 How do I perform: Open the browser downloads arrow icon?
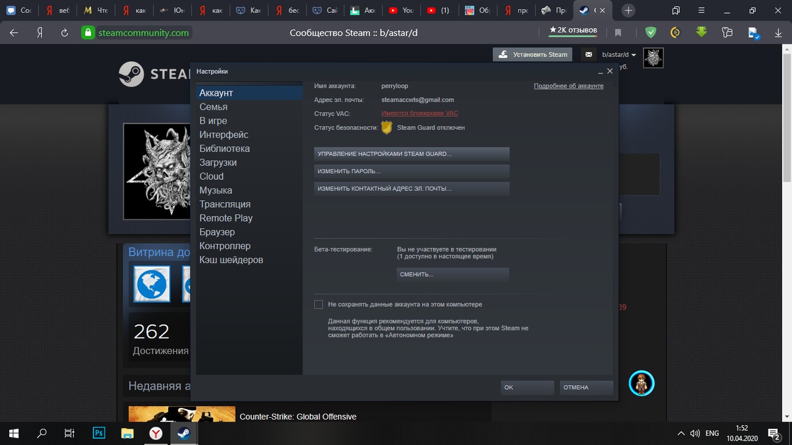coord(778,33)
